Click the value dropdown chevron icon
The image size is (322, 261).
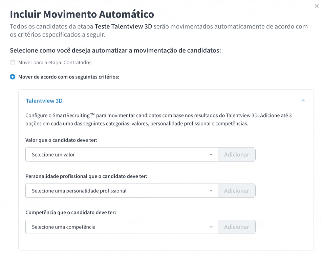click(211, 154)
